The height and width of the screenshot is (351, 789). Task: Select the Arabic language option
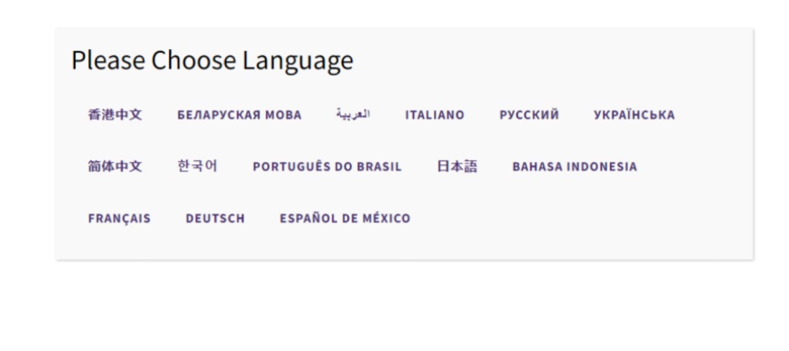[353, 114]
